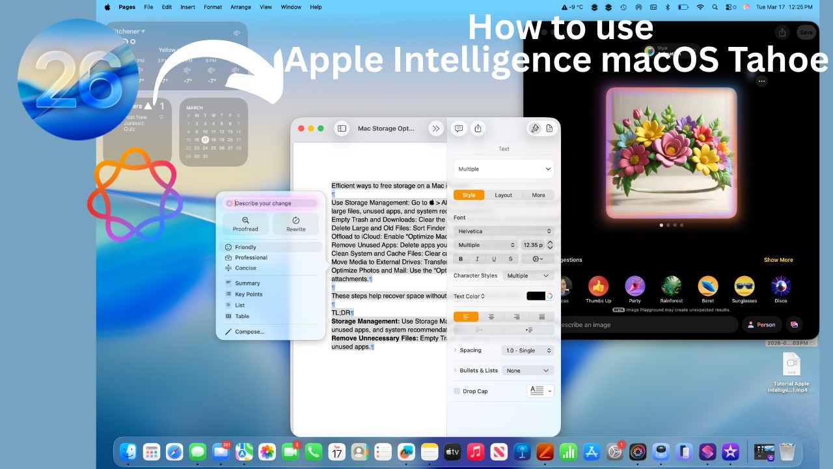Show more toolbar items double-chevron
The image size is (833, 469).
click(435, 128)
